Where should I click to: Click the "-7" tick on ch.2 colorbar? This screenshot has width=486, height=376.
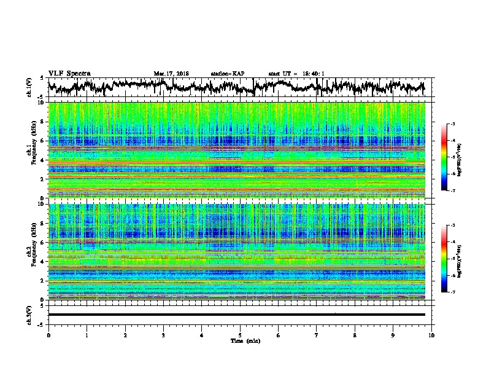pyautogui.click(x=452, y=292)
